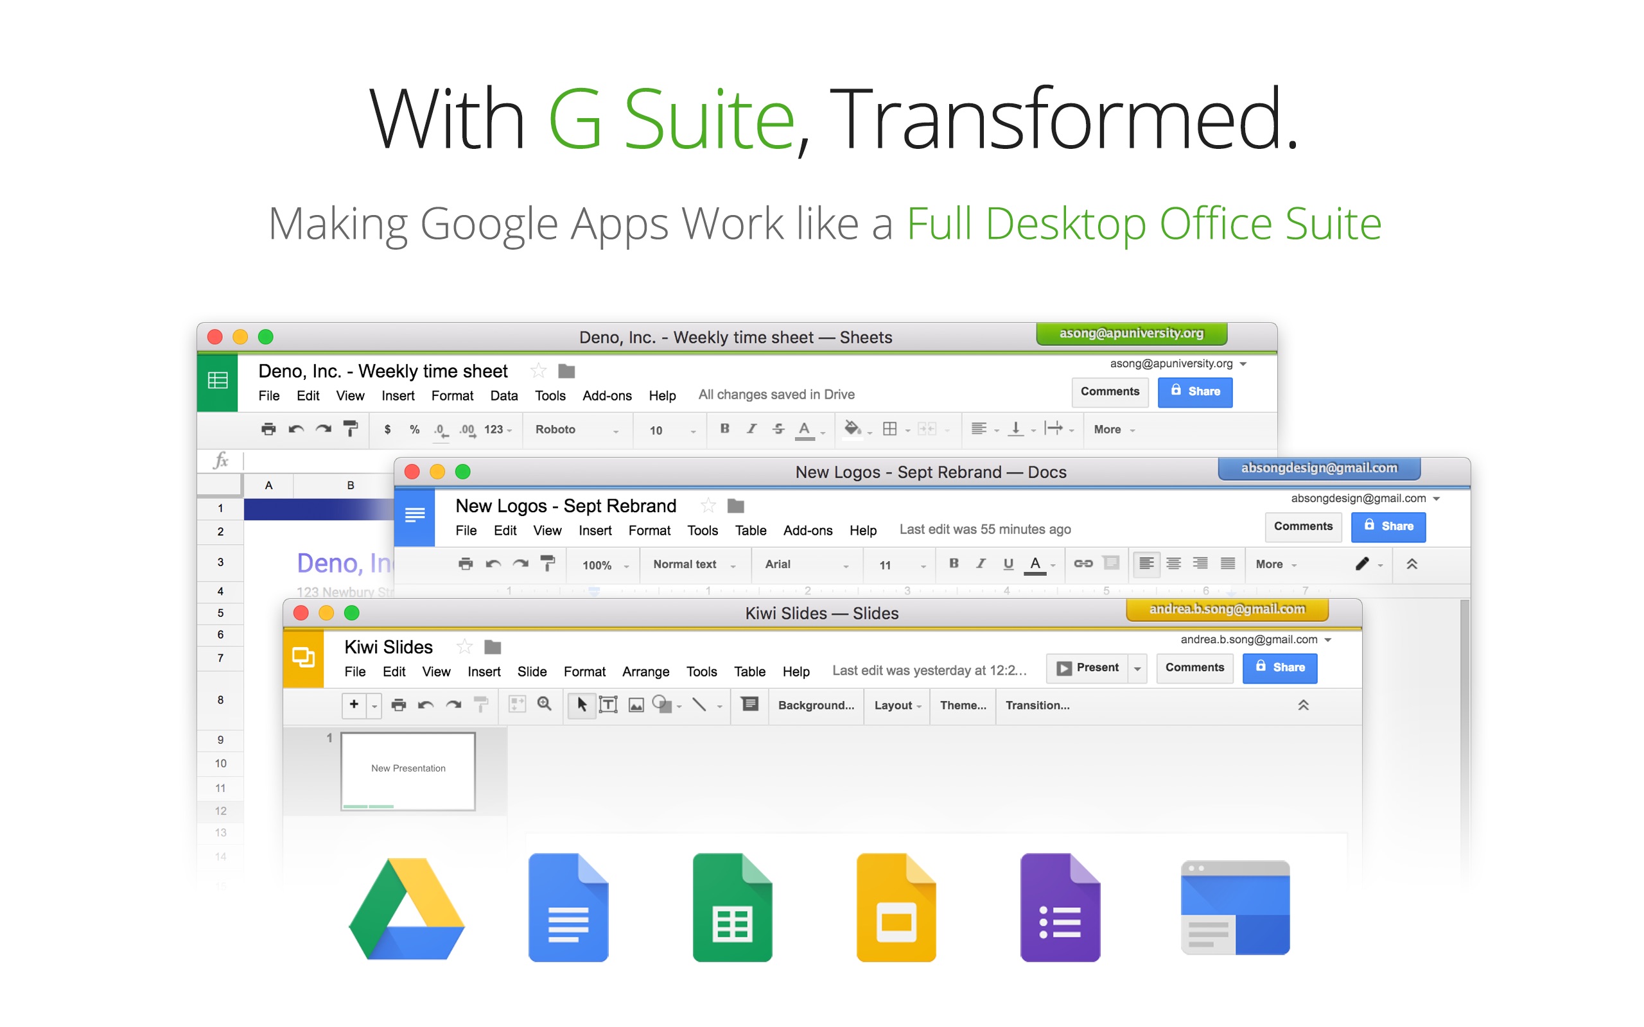Open the Data menu in Sheets

504,395
